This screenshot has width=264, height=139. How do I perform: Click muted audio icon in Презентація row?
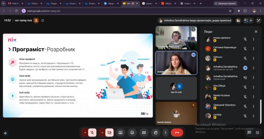pos(245,78)
